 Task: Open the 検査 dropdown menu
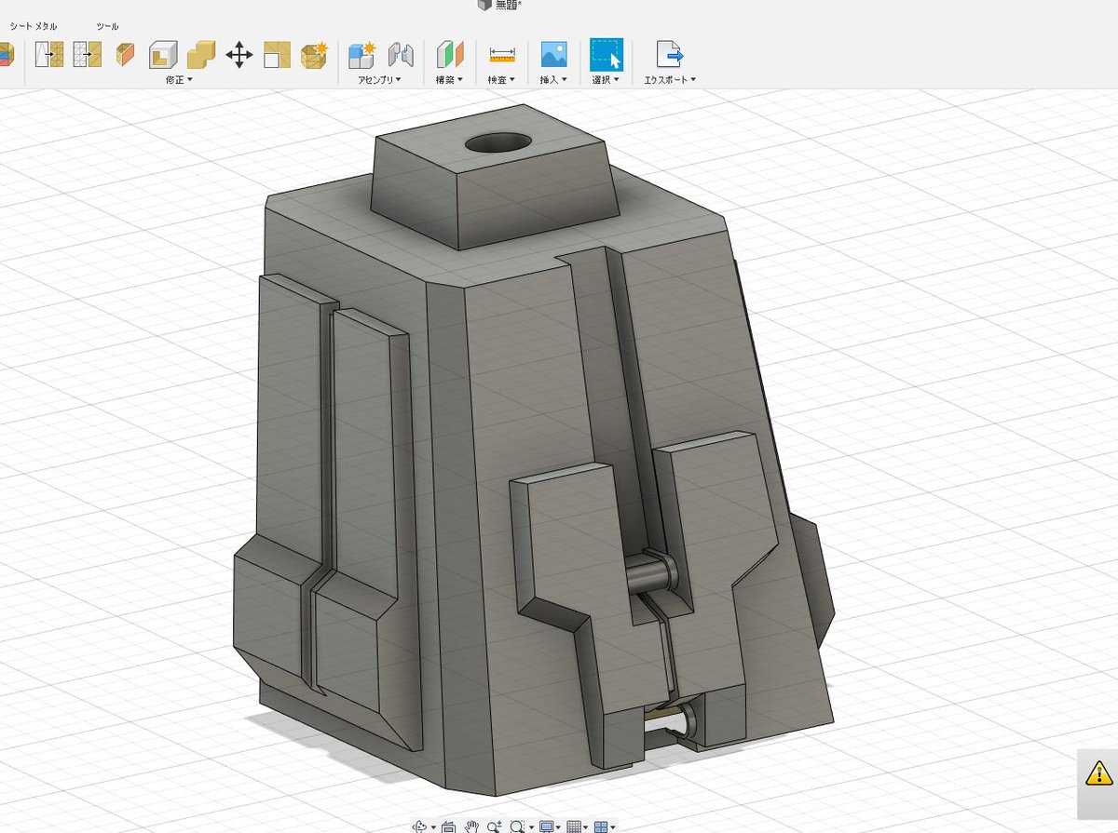[502, 80]
